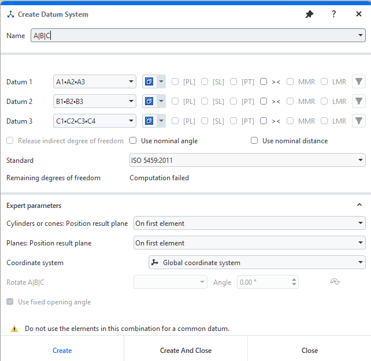371x361 pixels.
Task: Enable Use nominal distance checkbox
Action: pos(255,141)
